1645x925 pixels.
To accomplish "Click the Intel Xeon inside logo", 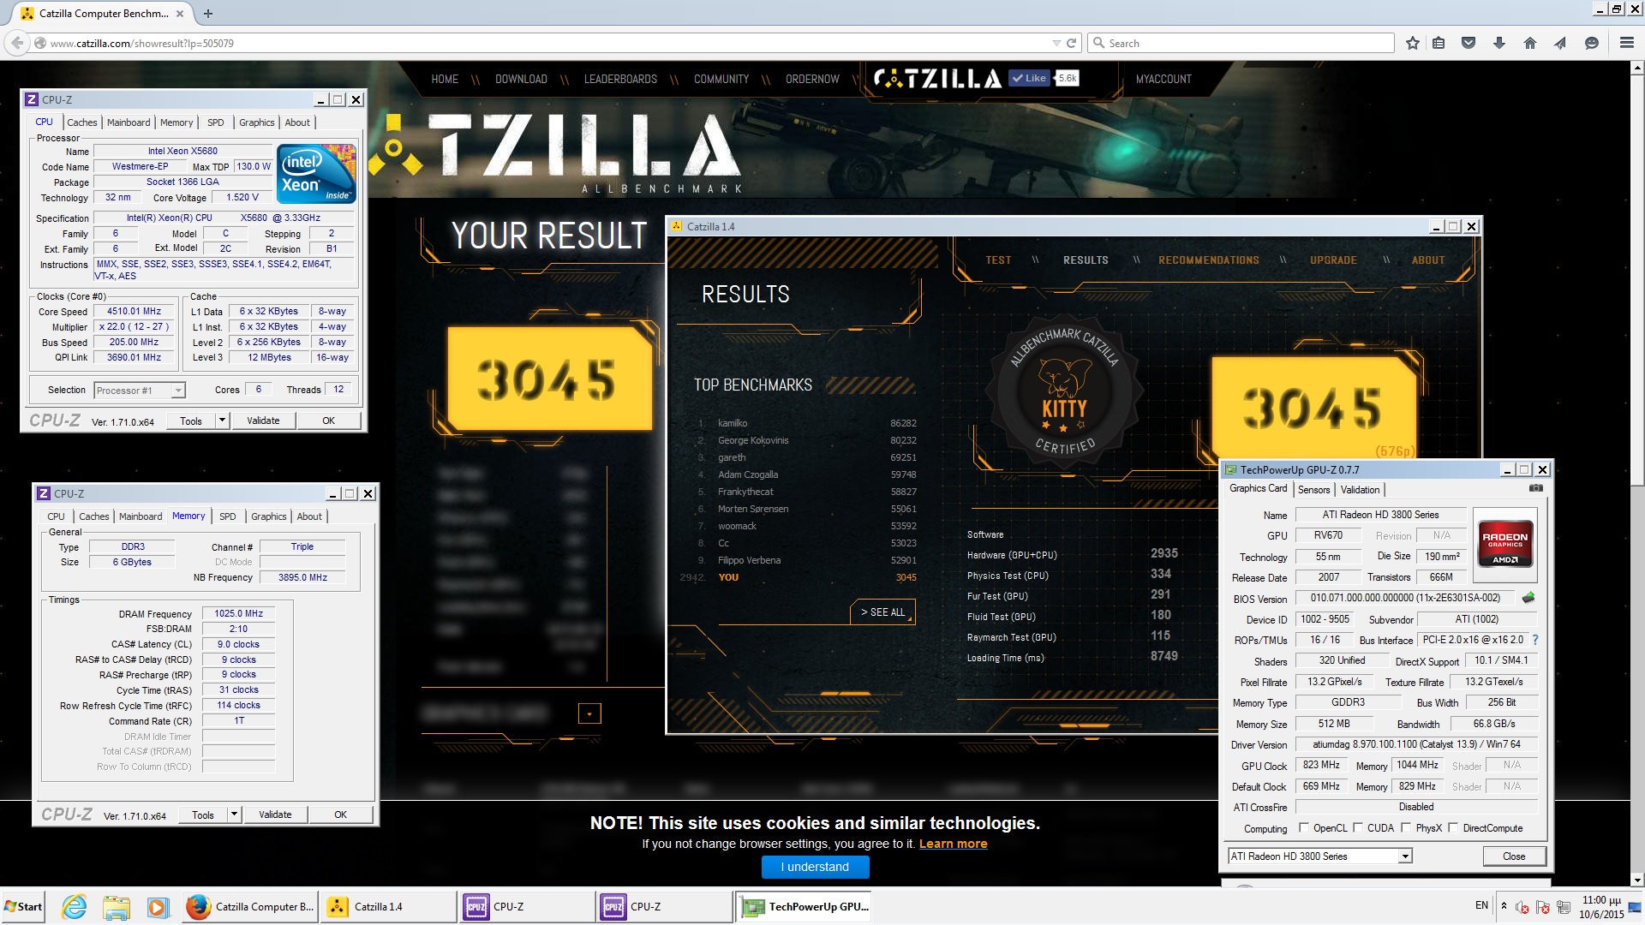I will (x=315, y=173).
